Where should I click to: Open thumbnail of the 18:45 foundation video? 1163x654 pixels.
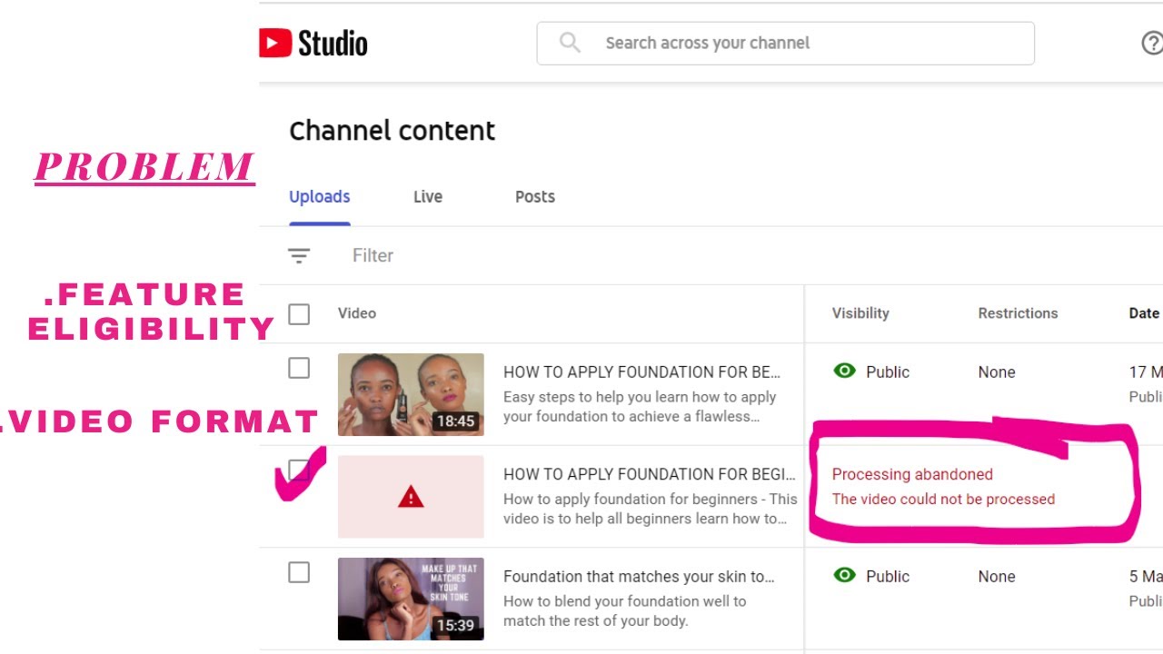point(411,394)
